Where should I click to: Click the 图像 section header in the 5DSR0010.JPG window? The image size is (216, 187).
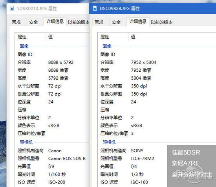(x=24, y=46)
